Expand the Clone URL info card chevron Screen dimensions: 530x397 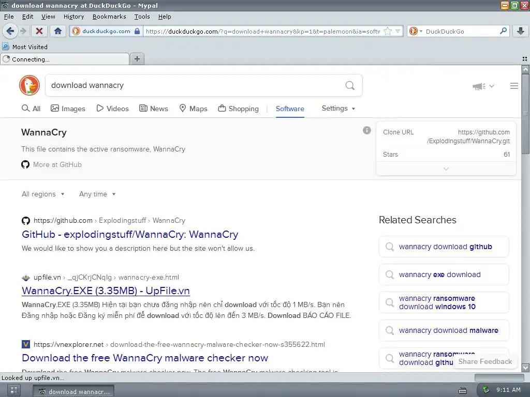coord(446,169)
